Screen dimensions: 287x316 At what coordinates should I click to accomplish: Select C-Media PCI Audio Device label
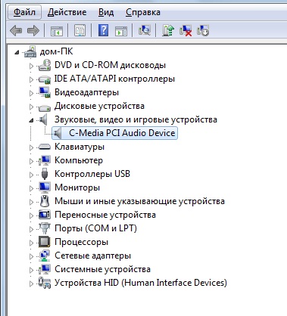pos(122,133)
